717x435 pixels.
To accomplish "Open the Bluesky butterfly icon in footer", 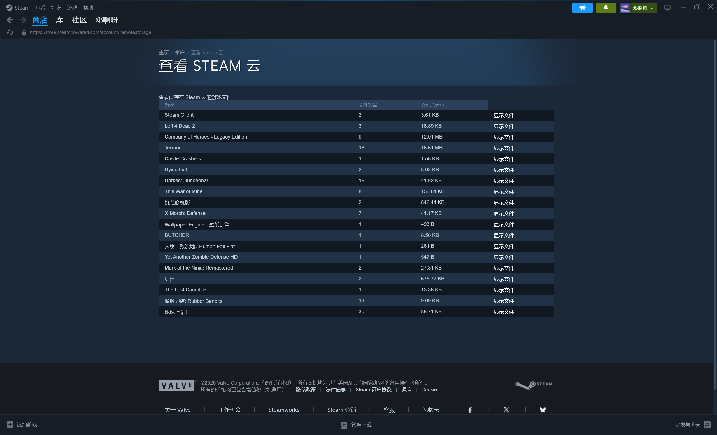I will [x=543, y=410].
